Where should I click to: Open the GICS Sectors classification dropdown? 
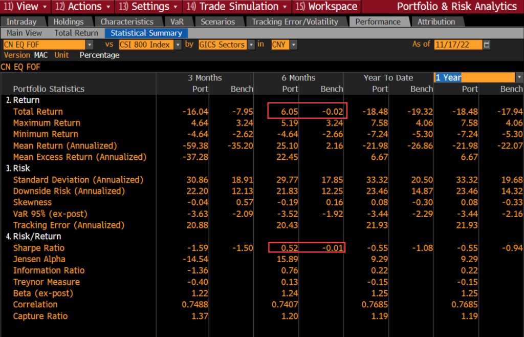tap(251, 45)
